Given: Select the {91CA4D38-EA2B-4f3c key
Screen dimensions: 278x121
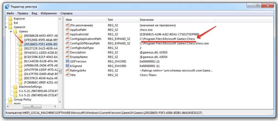Looking at the screenshot, I should pos(40,61).
